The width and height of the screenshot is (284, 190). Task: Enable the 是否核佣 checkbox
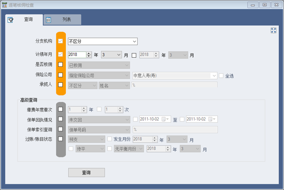(x=60, y=64)
